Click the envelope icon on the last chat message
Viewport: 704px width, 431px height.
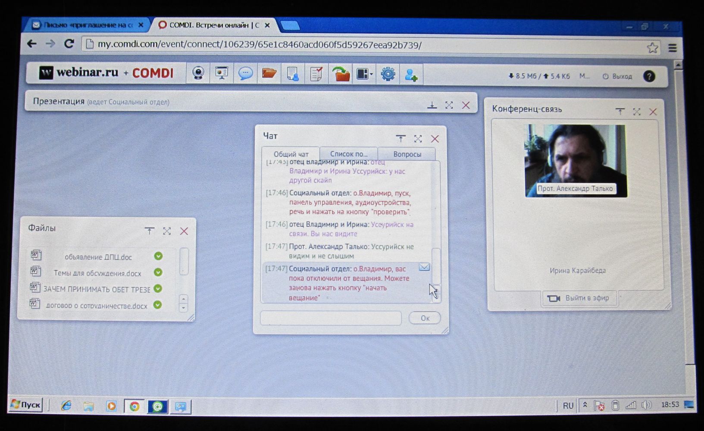(x=424, y=267)
